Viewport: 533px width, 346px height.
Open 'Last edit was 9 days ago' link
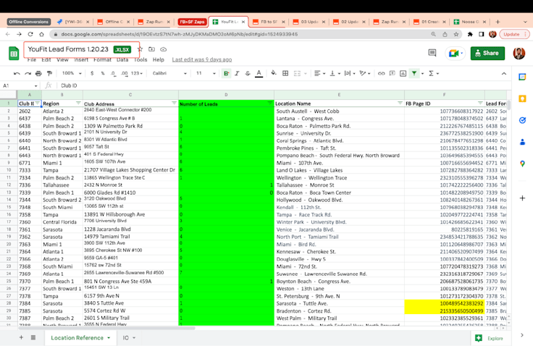tap(202, 60)
